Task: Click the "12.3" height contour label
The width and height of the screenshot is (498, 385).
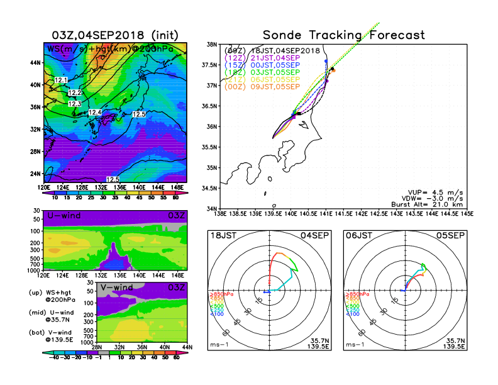Action: tap(75, 104)
